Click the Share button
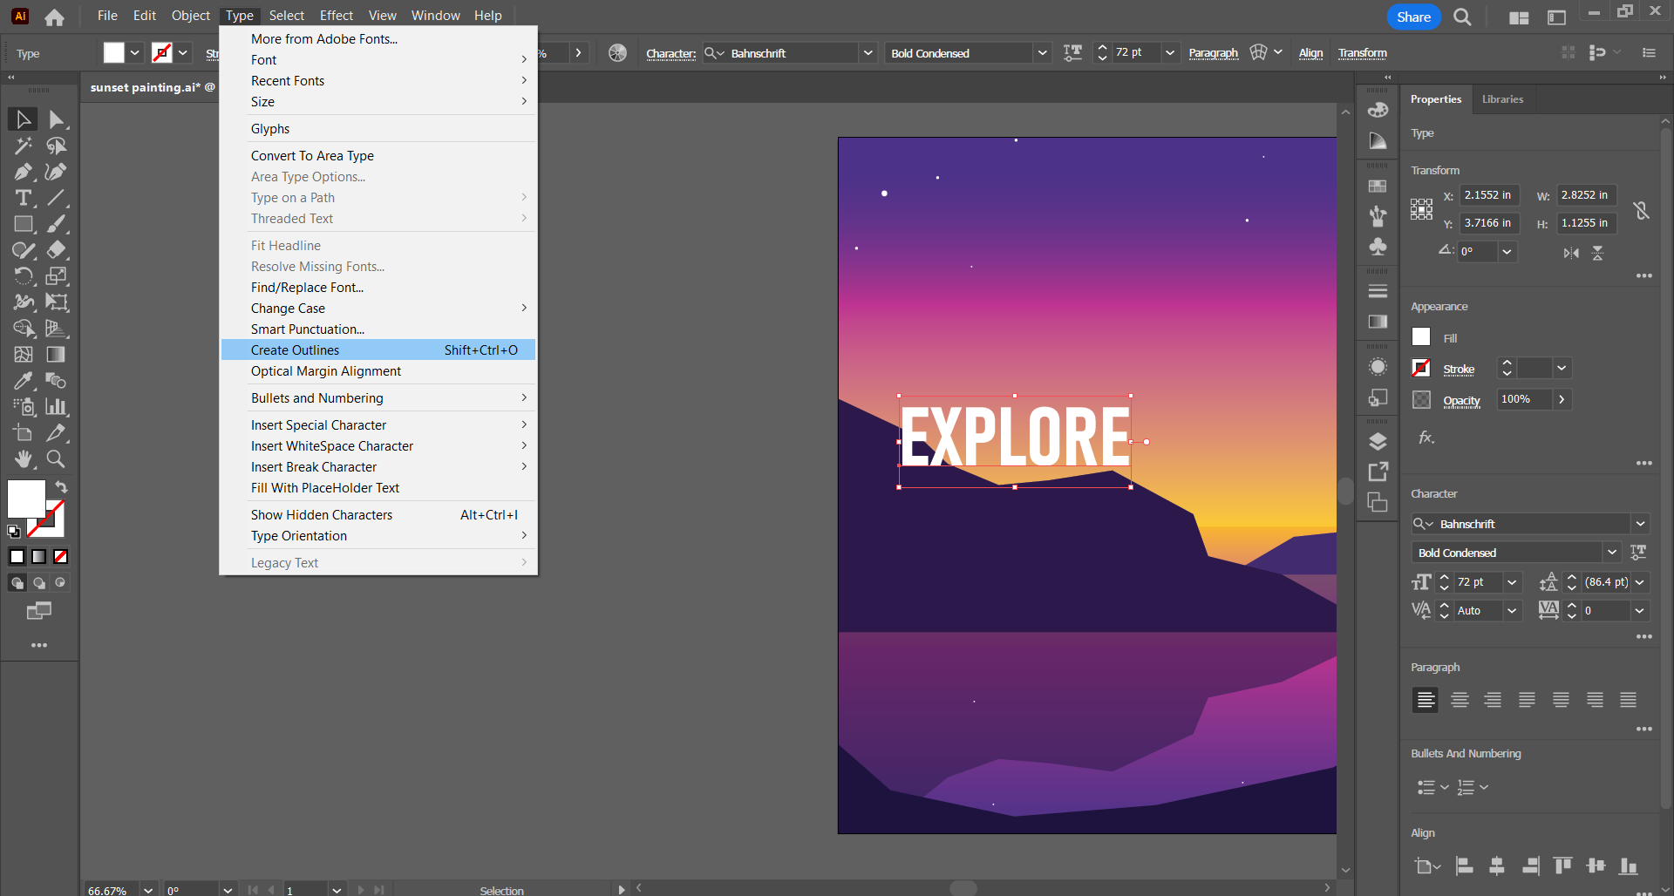Image resolution: width=1674 pixels, height=896 pixels. 1413,17
